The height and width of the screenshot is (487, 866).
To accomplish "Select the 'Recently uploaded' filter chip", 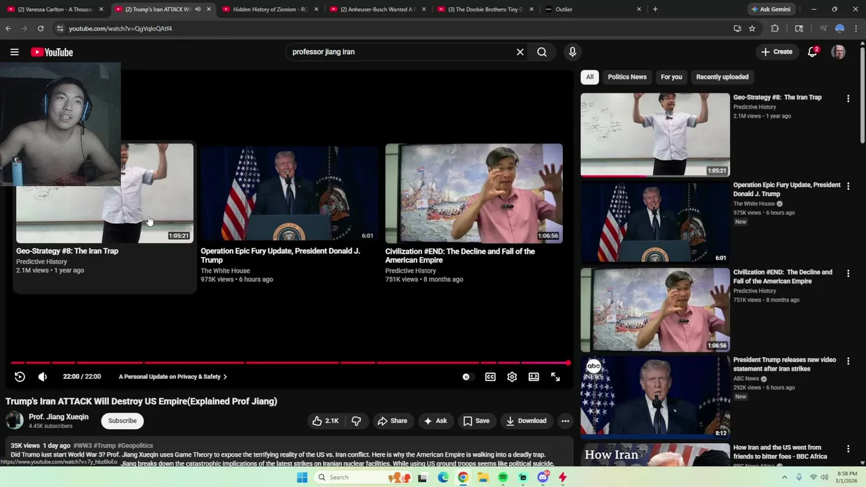I will [723, 76].
